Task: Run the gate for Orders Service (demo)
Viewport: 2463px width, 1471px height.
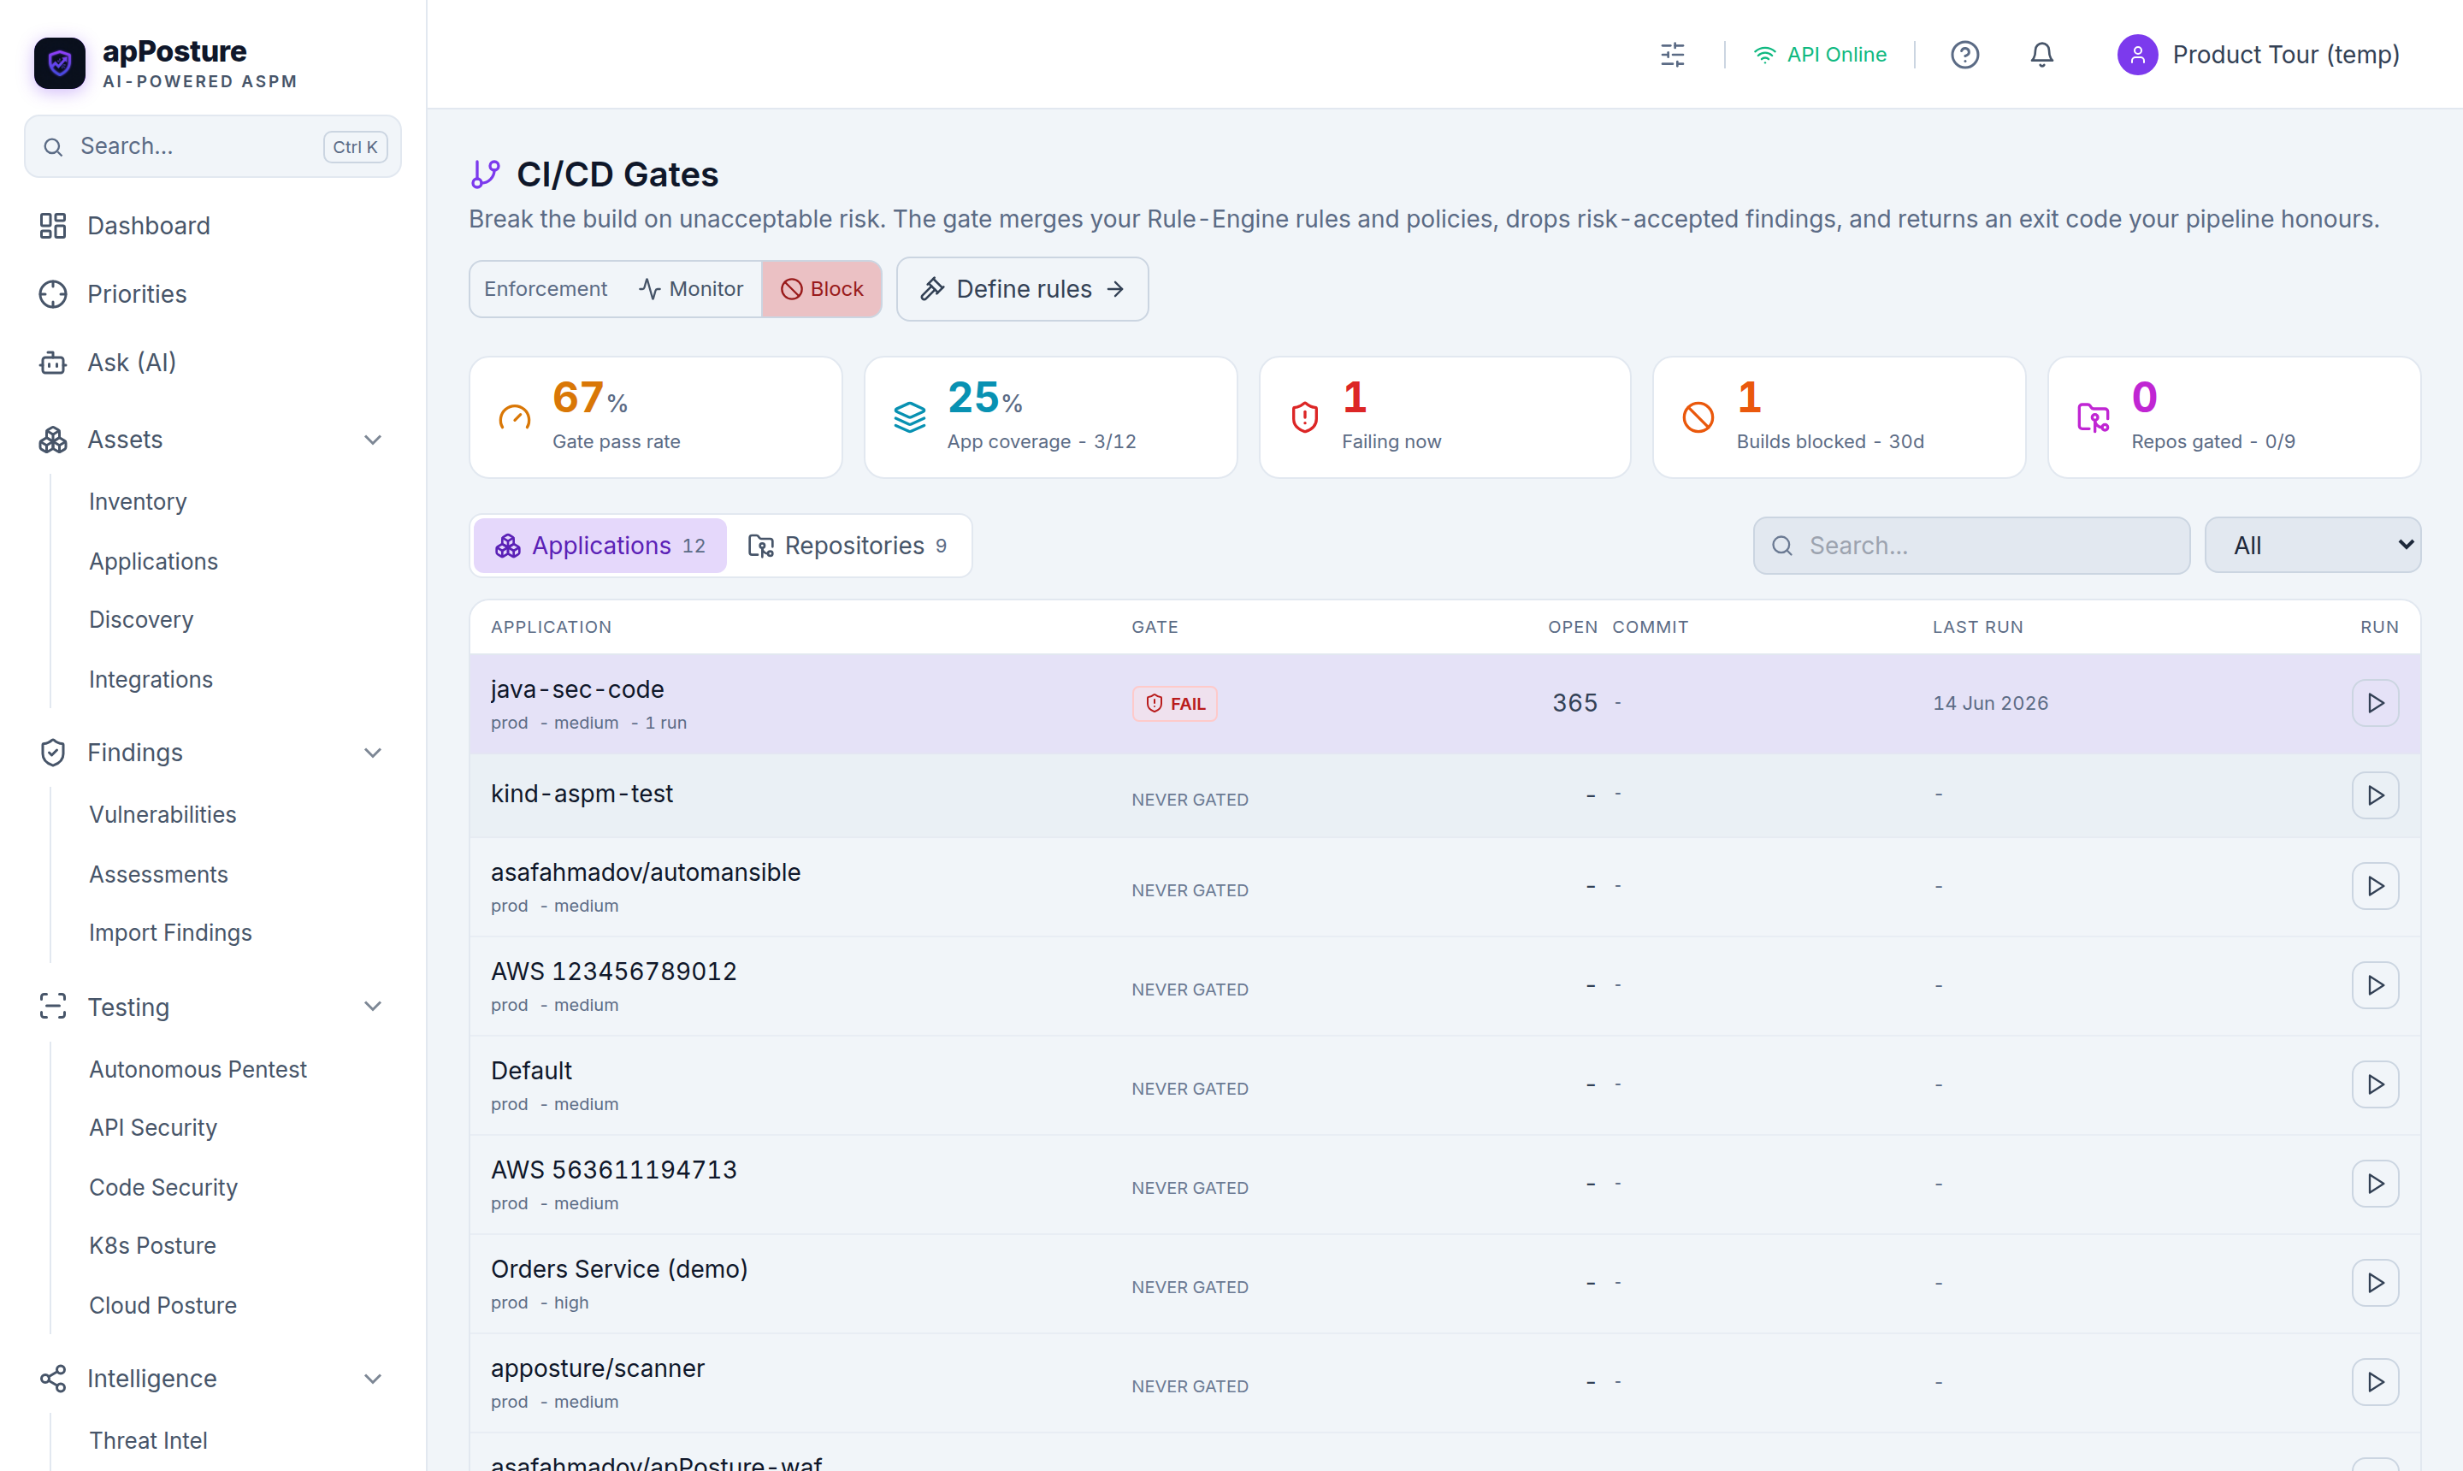Action: (2375, 1283)
